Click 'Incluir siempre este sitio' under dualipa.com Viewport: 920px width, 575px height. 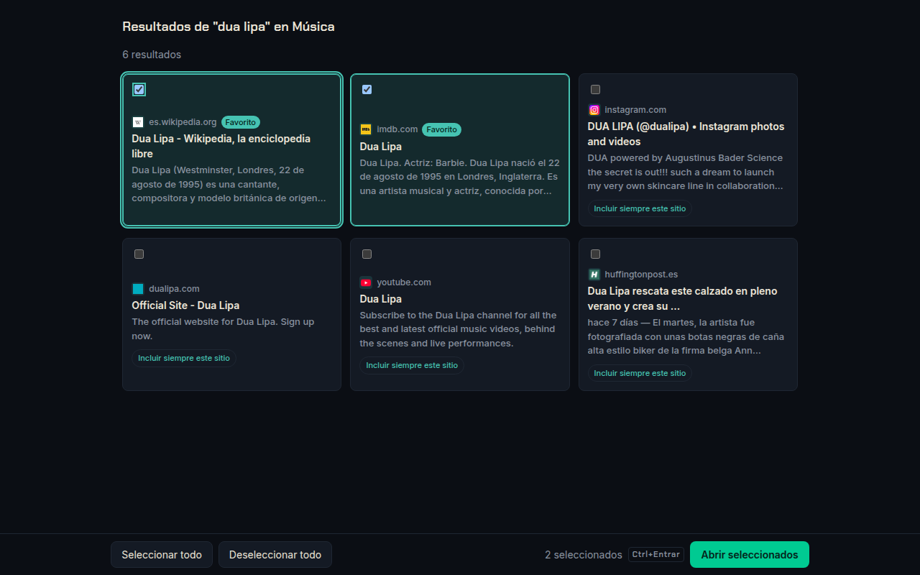click(x=184, y=358)
